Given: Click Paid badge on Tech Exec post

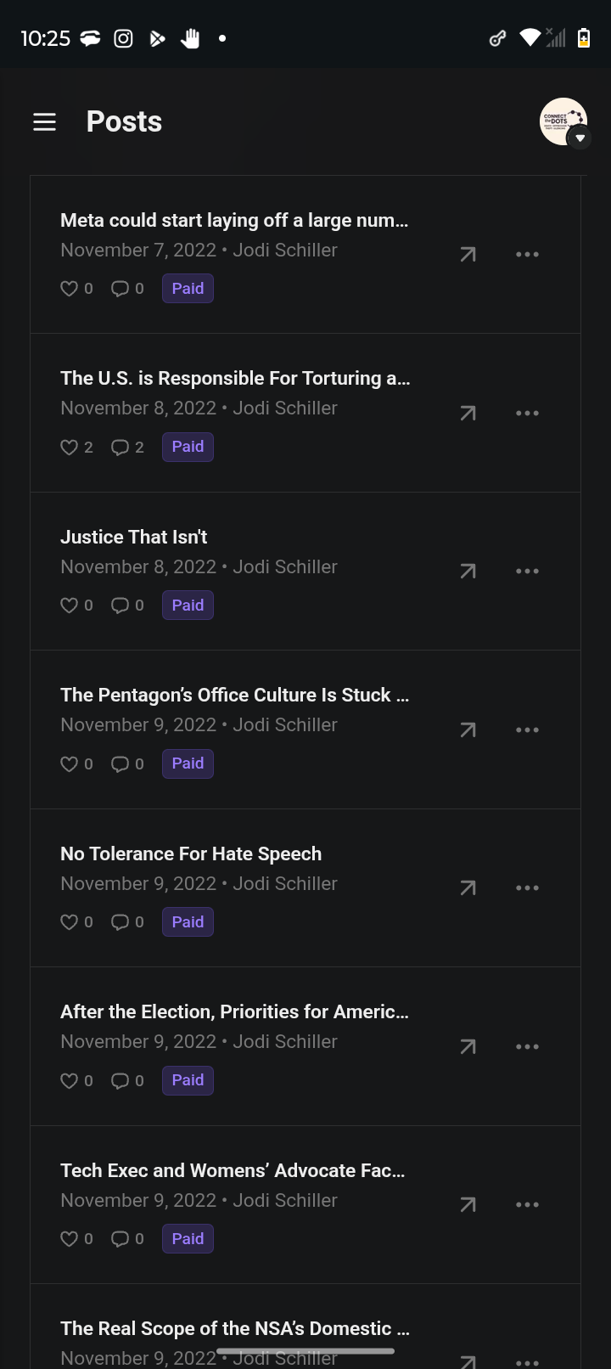Looking at the screenshot, I should [x=188, y=1239].
